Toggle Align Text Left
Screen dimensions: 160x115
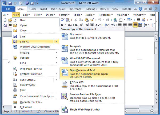click(120, 25)
